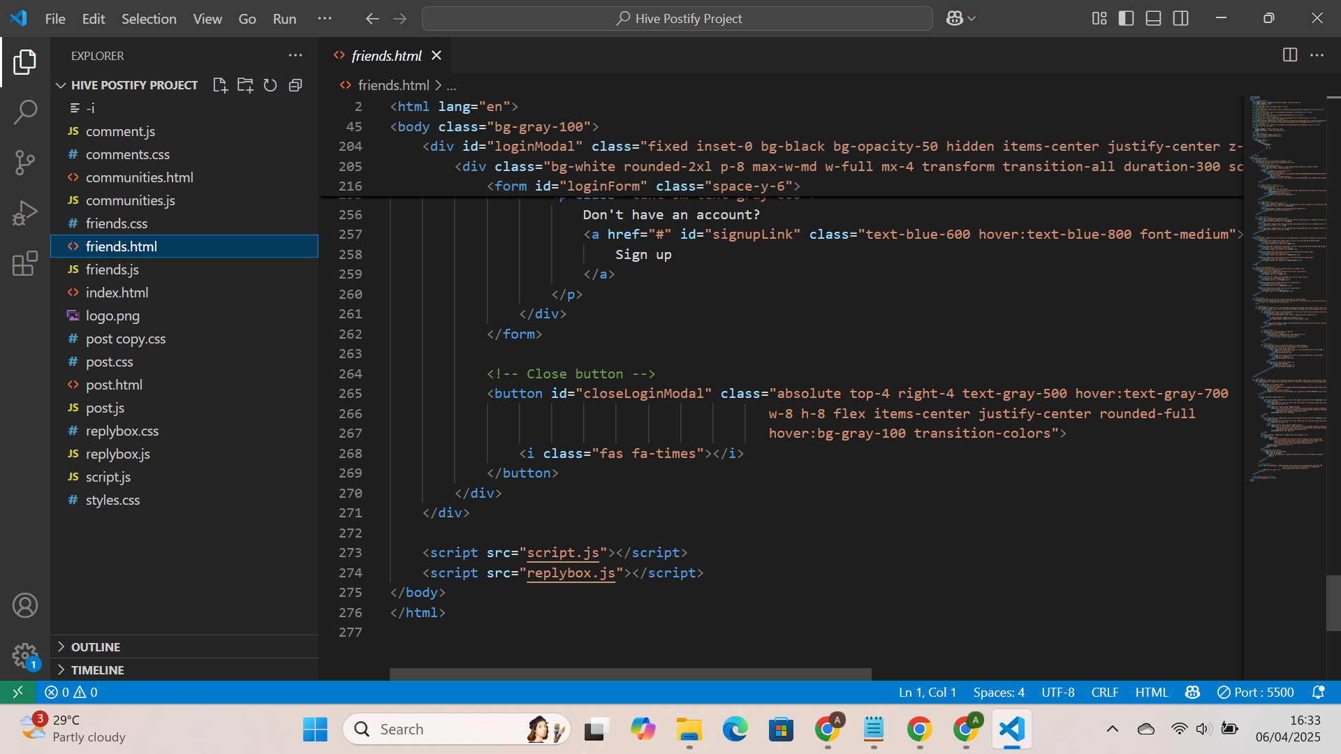Open the Copilot status icon in status bar
1341x754 pixels.
[1192, 692]
